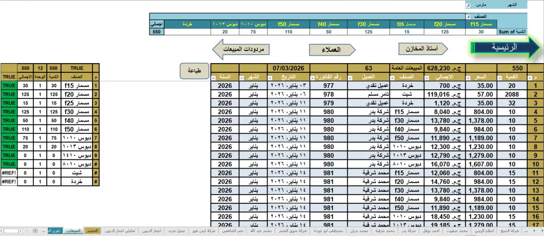Viewport: 544px width, 236px height.
Task: Open the السعر column filter dropdown
Action: pyautogui.click(x=469, y=77)
